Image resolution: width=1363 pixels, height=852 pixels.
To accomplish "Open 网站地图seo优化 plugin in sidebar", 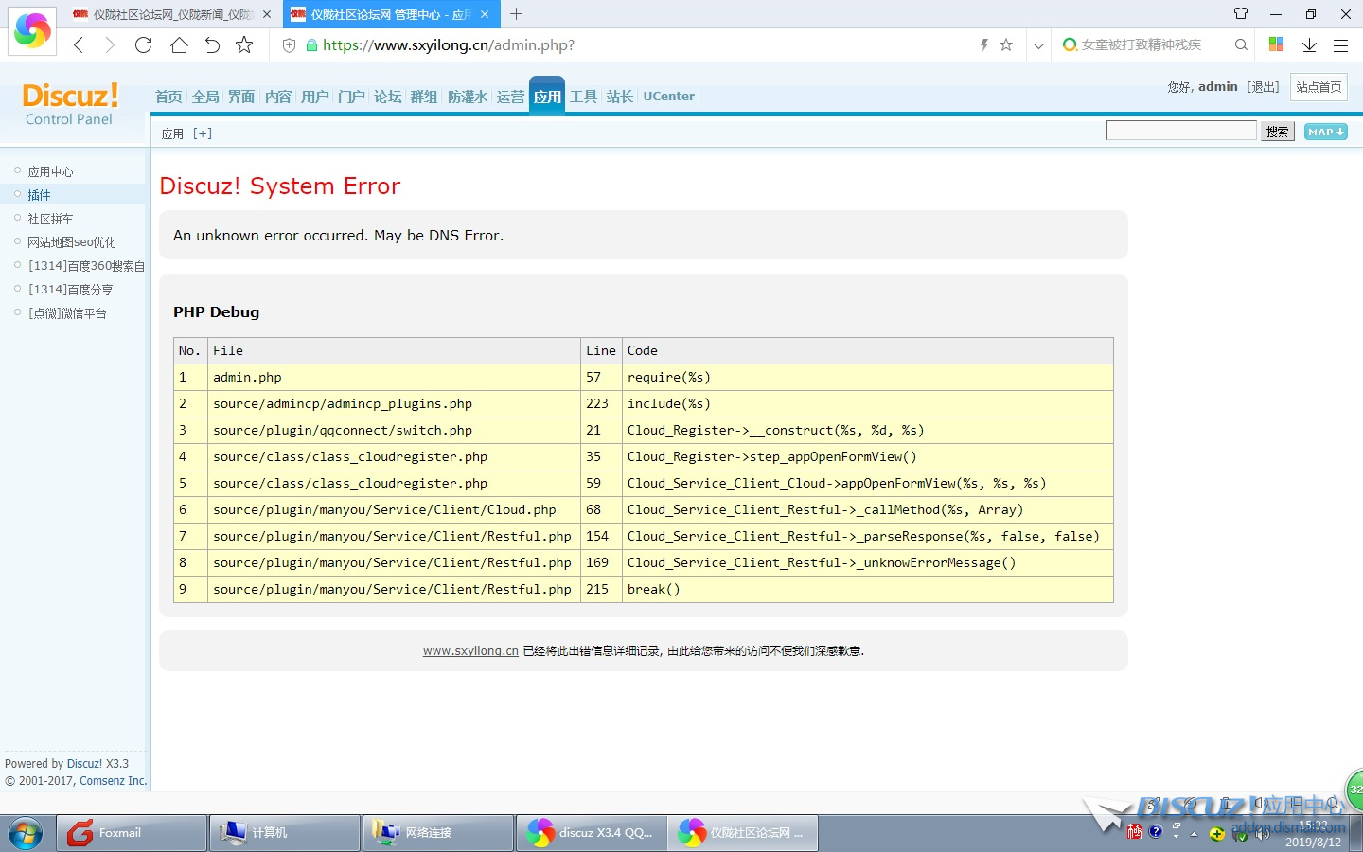I will click(72, 242).
